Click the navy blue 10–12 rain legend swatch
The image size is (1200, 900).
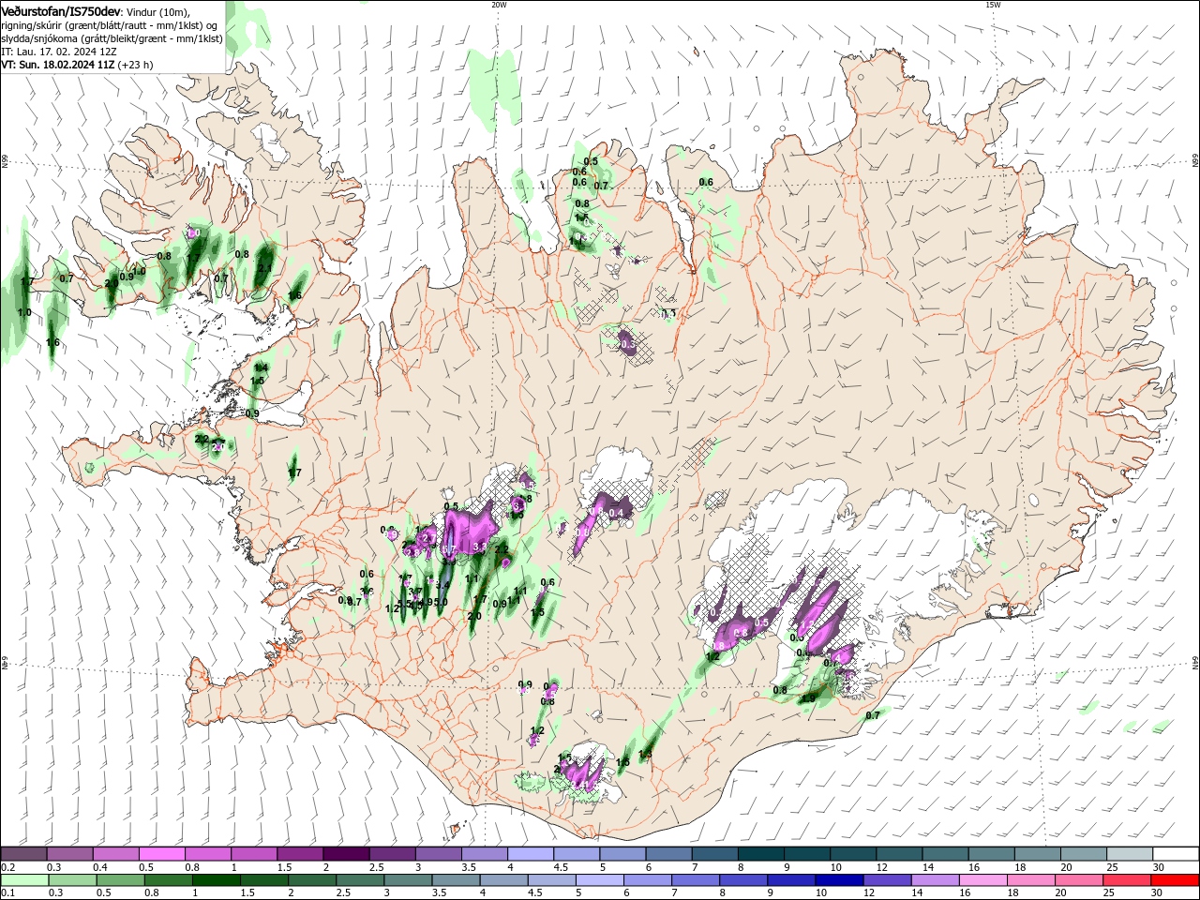click(x=838, y=880)
